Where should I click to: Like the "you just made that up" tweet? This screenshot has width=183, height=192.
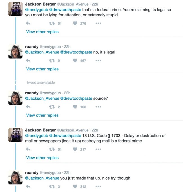[x=75, y=186]
